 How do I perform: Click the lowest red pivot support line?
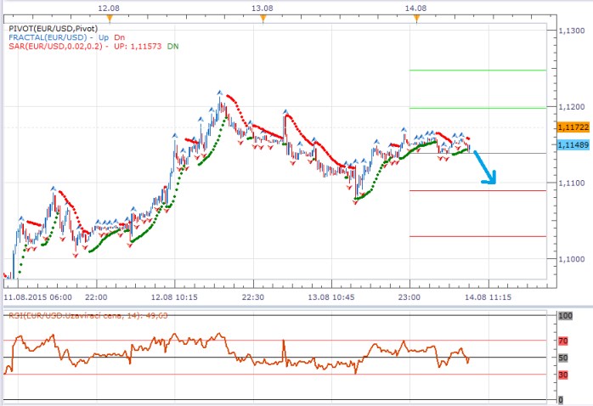[x=476, y=236]
